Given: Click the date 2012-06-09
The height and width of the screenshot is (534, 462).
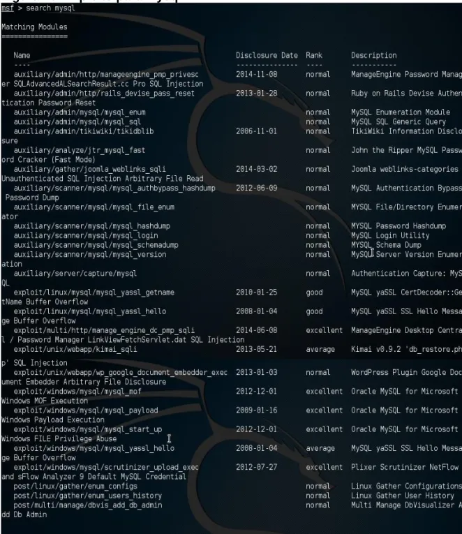Looking at the screenshot, I should point(257,188).
